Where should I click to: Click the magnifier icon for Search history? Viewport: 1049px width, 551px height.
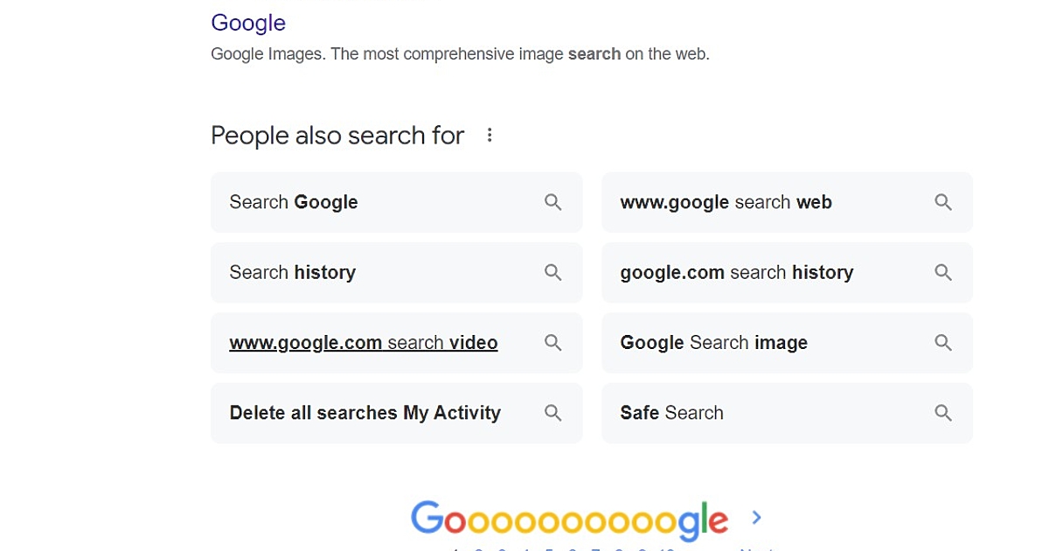553,272
